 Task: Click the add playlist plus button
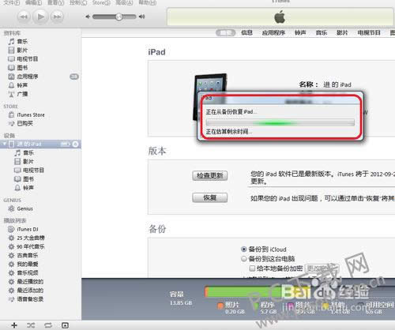(x=14, y=325)
